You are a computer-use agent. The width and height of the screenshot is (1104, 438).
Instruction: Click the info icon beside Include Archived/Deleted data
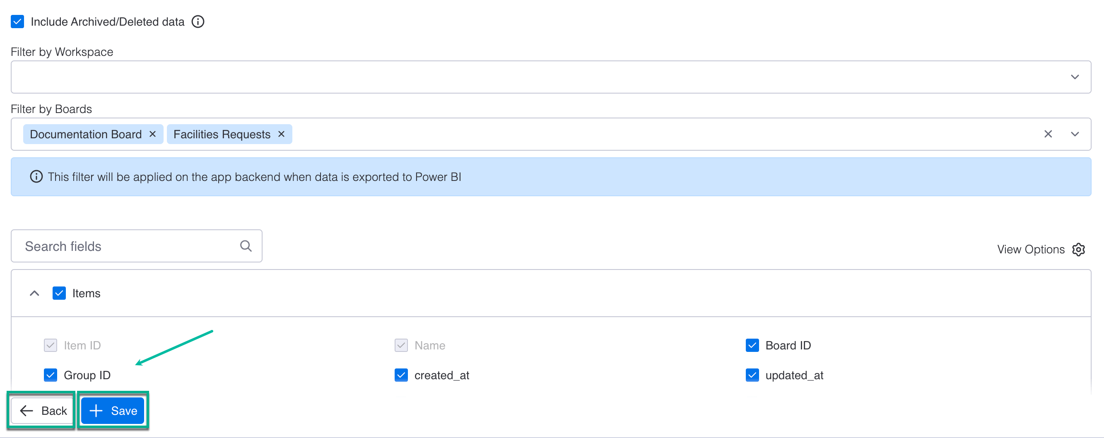pos(198,22)
